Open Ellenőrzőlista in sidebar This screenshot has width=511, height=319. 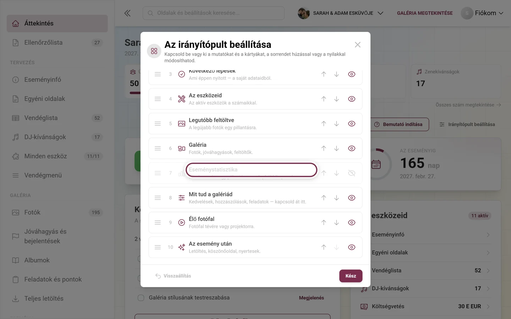(57, 43)
